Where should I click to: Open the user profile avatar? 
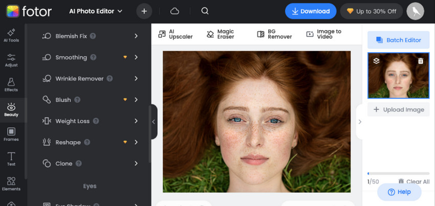(416, 11)
